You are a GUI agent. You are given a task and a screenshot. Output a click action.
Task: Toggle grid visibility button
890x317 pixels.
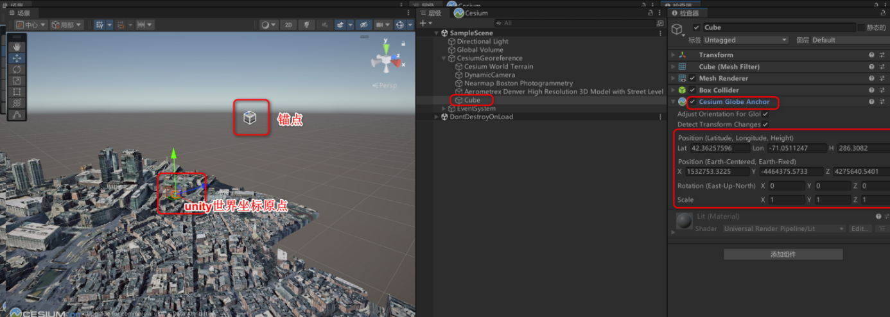[100, 25]
